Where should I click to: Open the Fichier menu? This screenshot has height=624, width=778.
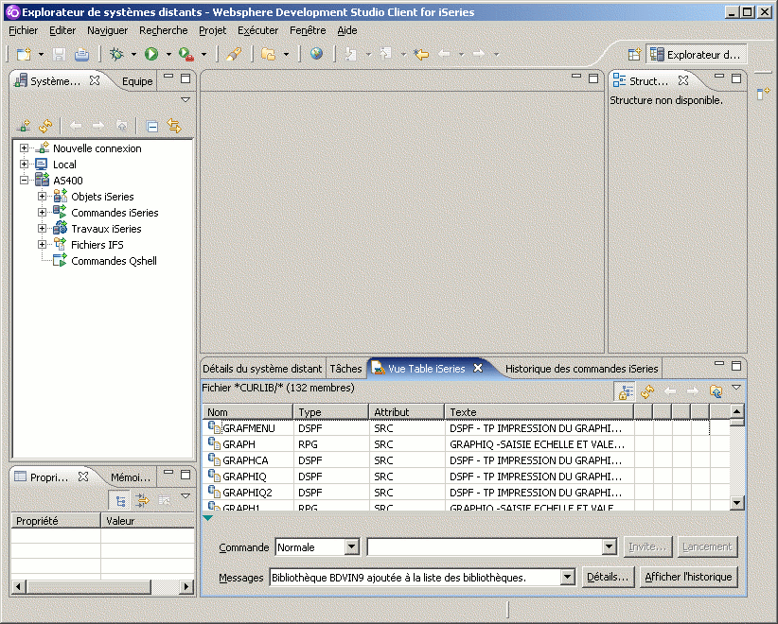point(24,30)
